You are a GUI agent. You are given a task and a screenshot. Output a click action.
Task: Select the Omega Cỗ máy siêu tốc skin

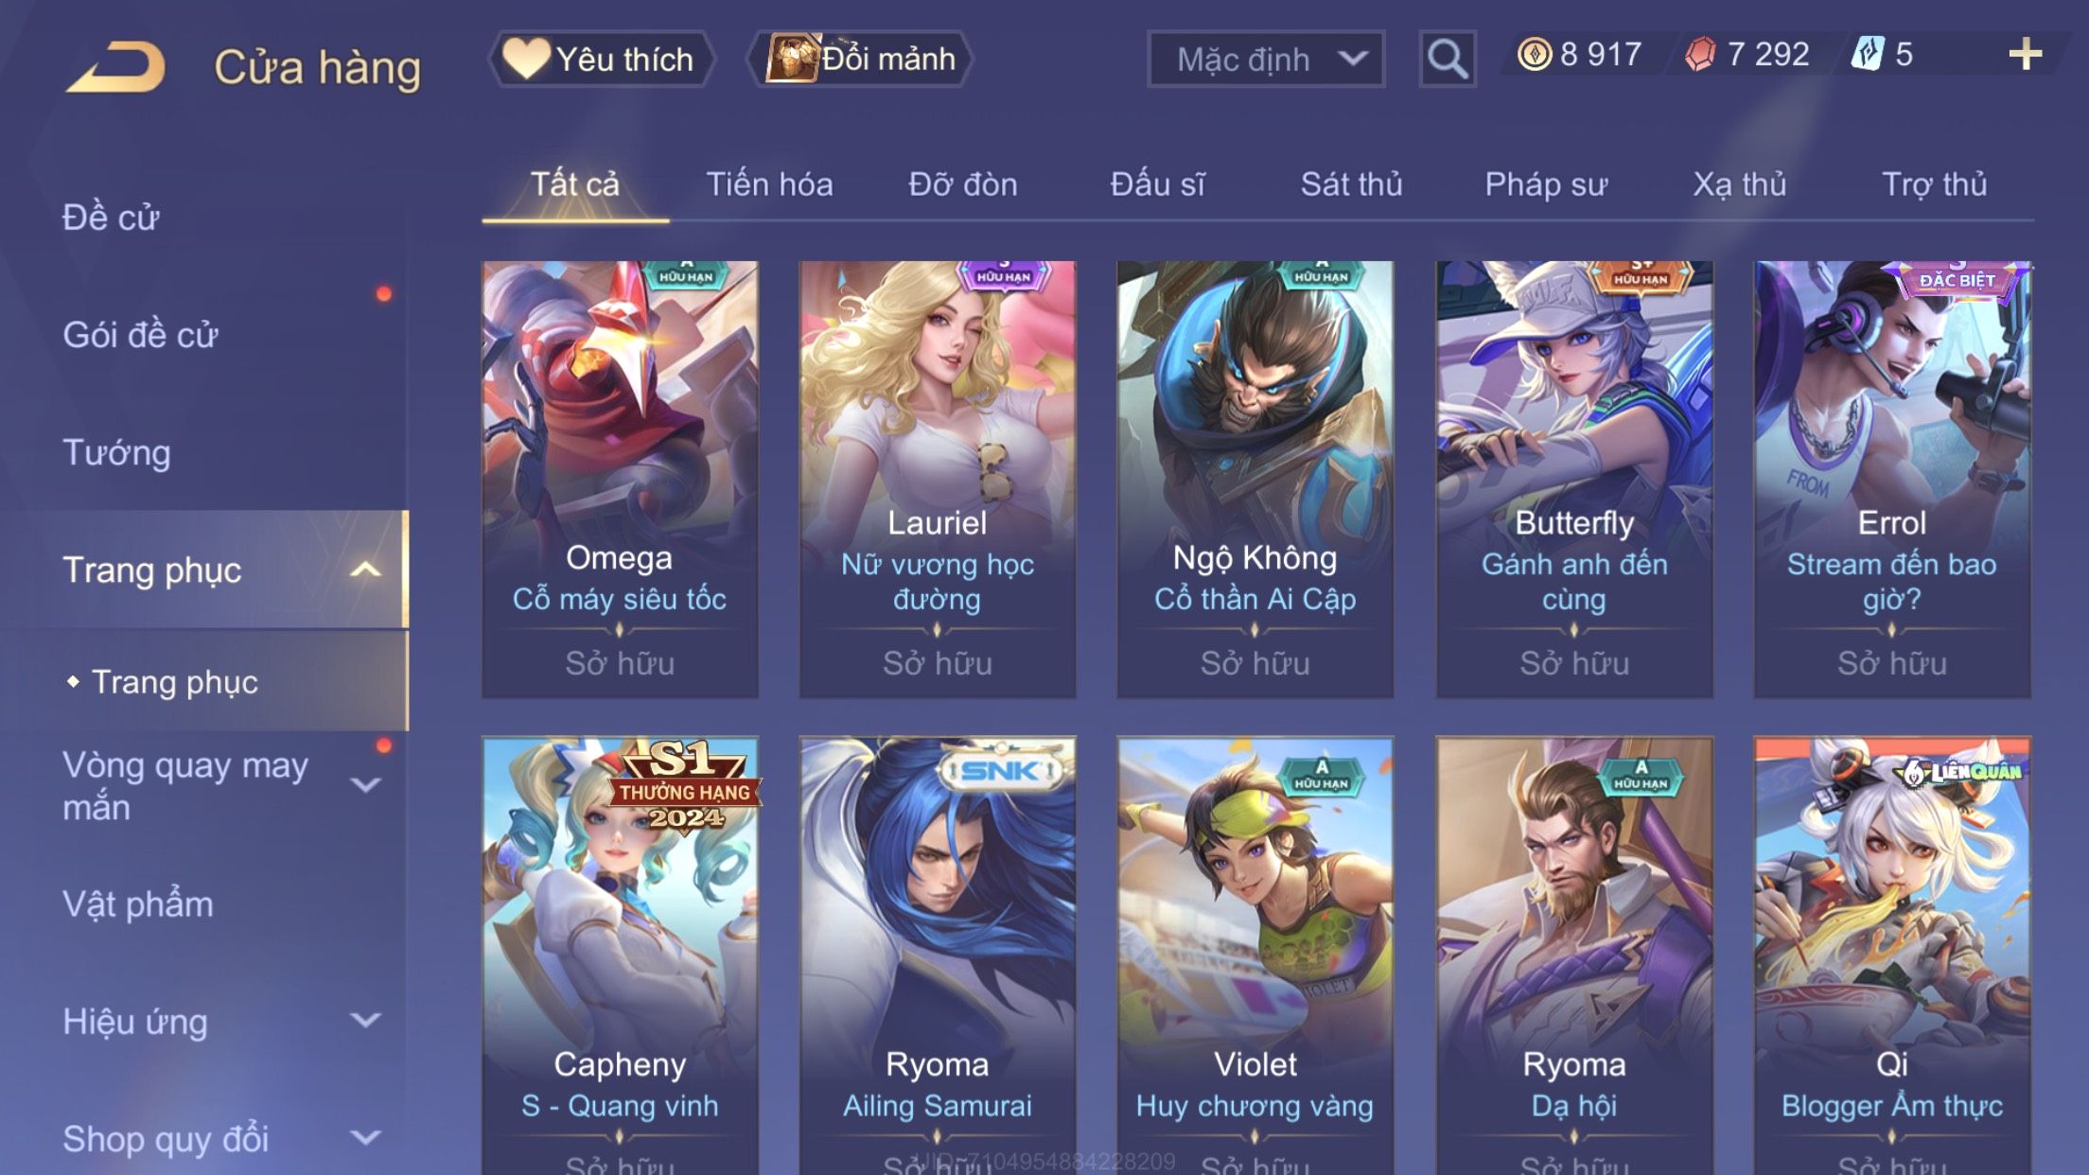click(x=620, y=480)
